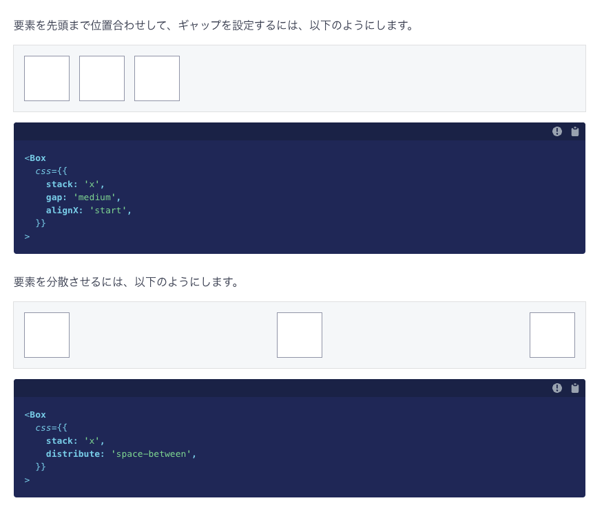Click the middle box in the space-between demo

[299, 335]
